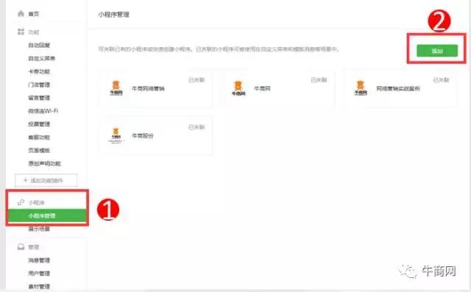This screenshot has height=292, width=471.
Task: Click the logo of the 牛商网 card
Action: point(238,88)
